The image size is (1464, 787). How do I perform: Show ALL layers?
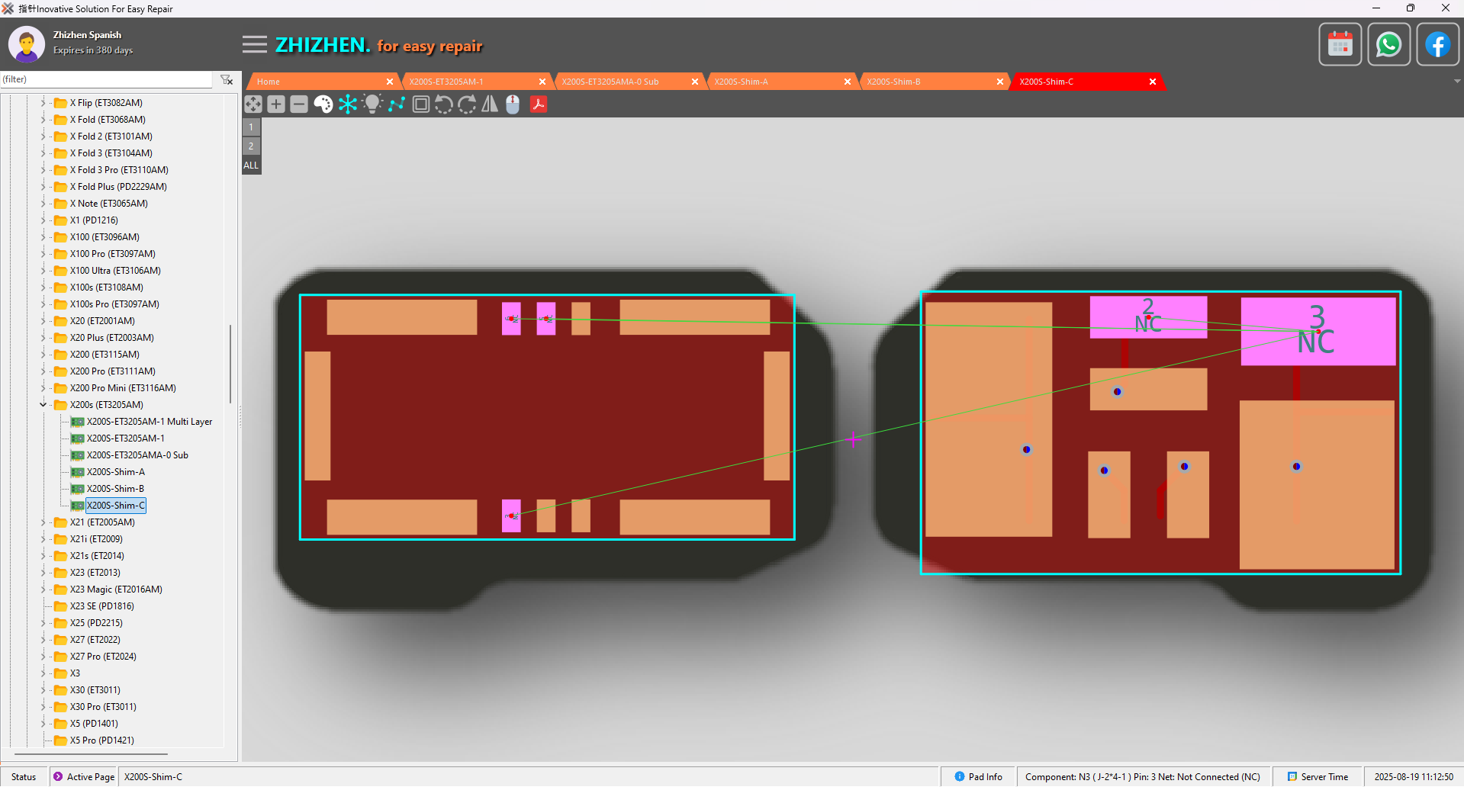coord(251,165)
